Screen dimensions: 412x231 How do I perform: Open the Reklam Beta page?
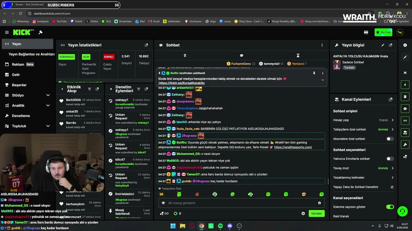tap(27, 64)
